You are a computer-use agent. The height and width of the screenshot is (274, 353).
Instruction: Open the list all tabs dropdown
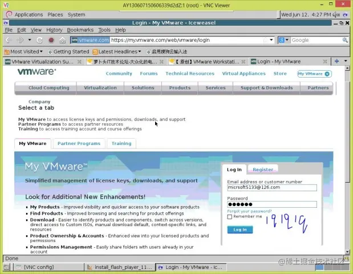pos(346,61)
